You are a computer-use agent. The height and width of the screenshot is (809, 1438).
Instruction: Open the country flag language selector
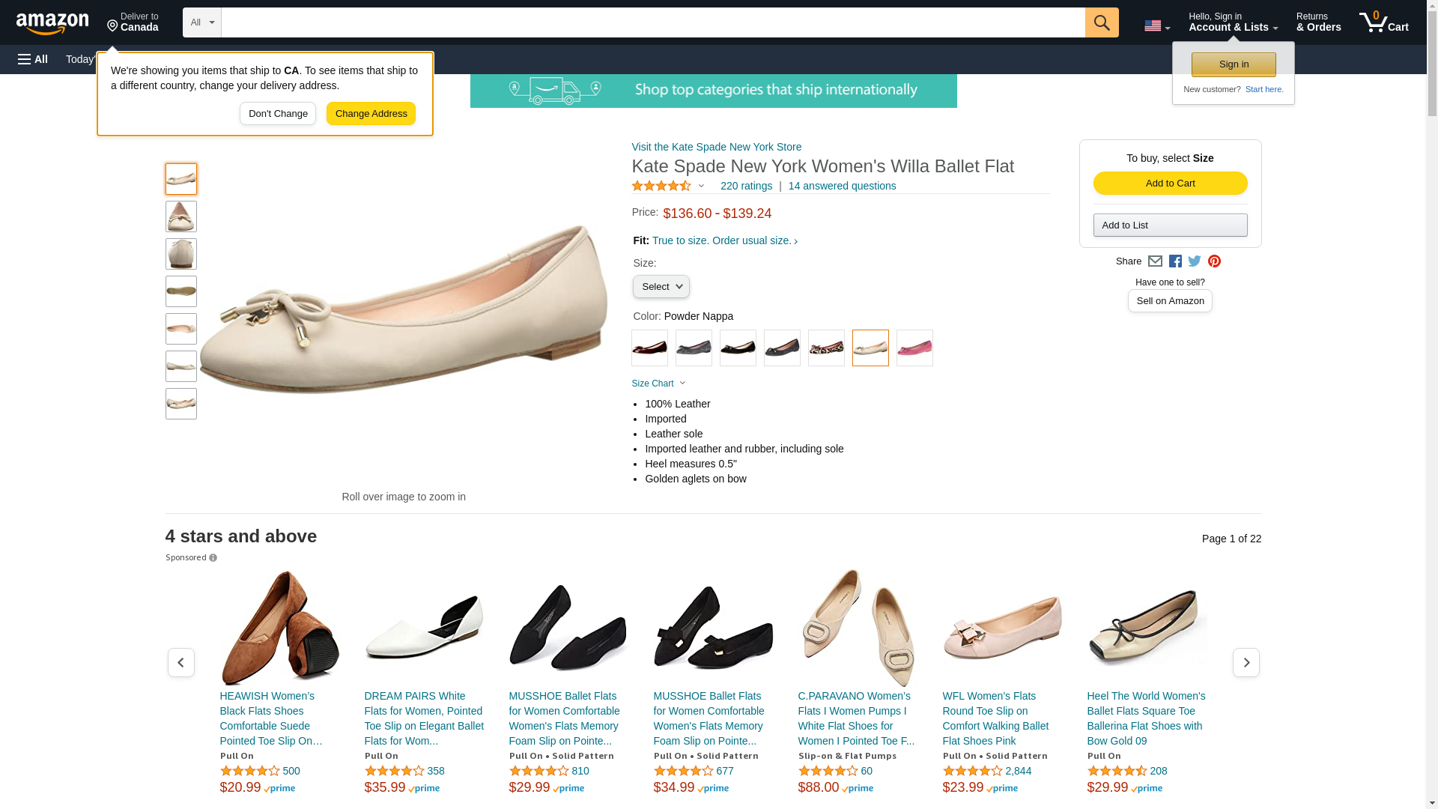[x=1156, y=26]
